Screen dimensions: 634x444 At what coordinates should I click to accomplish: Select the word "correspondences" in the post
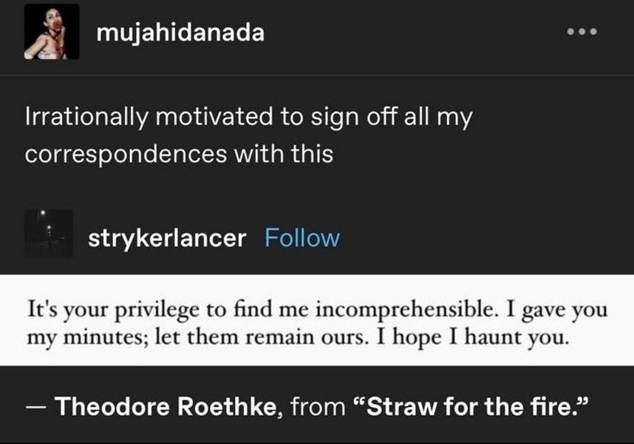pos(126,155)
